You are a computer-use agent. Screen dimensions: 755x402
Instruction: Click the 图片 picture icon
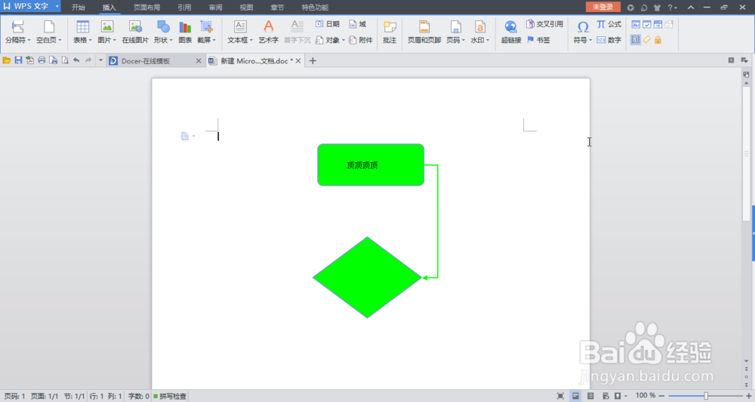point(107,27)
